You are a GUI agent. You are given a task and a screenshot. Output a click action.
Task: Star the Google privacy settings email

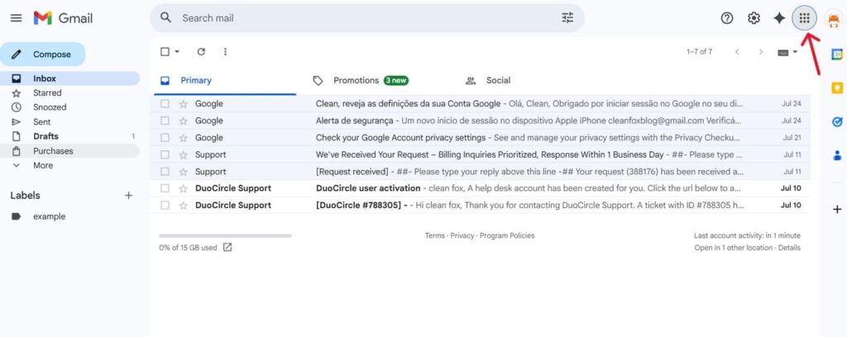point(183,138)
